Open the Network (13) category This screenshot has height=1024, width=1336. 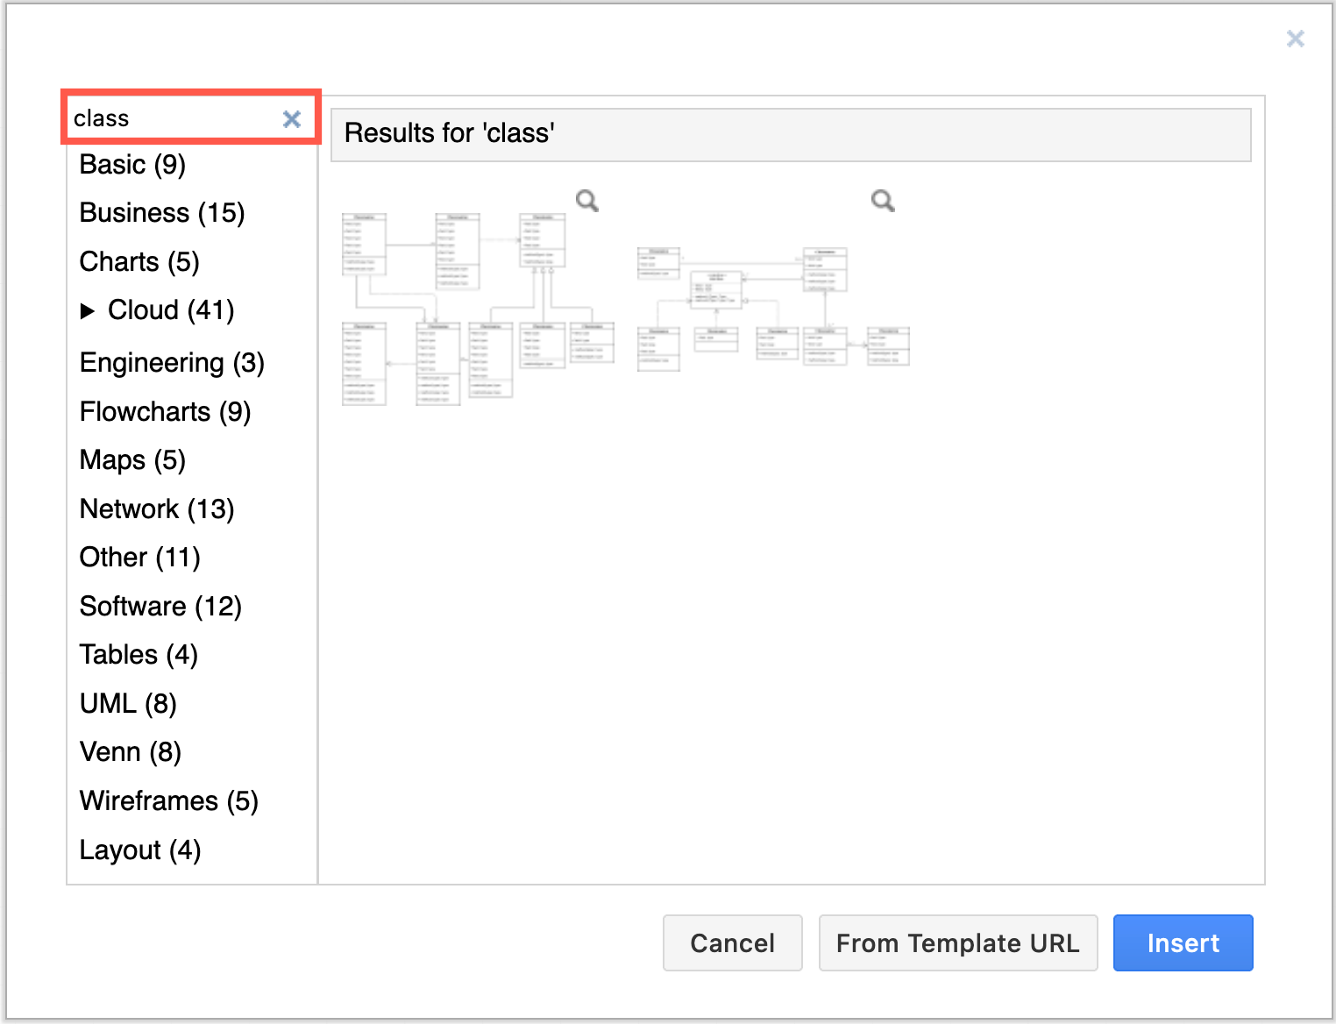[x=157, y=508]
